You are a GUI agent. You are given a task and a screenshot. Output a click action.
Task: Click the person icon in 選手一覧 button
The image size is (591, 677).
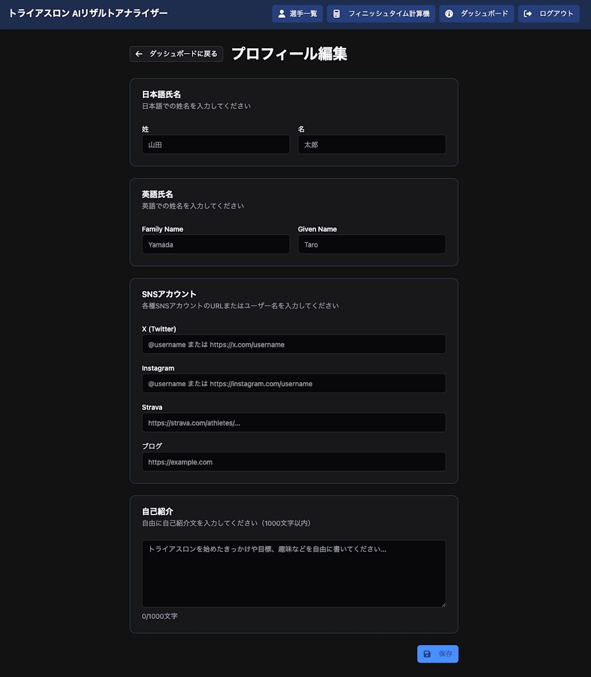tap(282, 14)
